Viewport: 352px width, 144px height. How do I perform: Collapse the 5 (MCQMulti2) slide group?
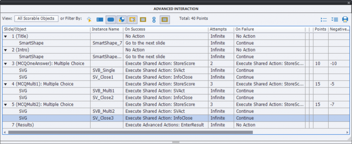click(x=6, y=105)
